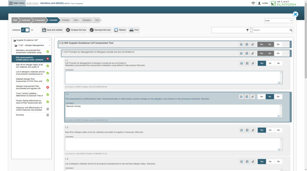Click the document-checkmark icon for item 1.2
Viewport: 307px width, 171px height.
[247, 97]
